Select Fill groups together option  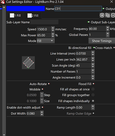(x=93, y=95)
